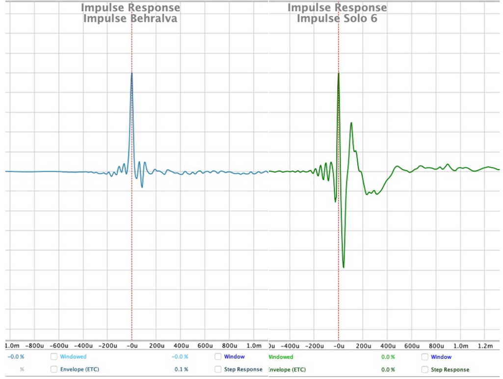Toggle the Window checkbox in Behralva panel
The height and width of the screenshot is (379, 503).
(x=218, y=357)
